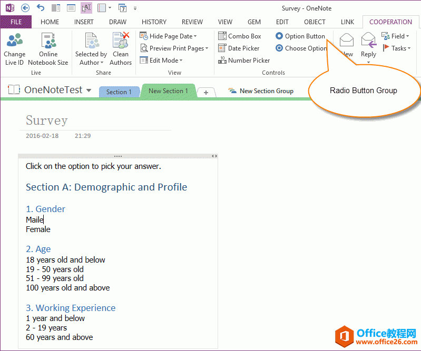Expand the OneNoteTest notebook dropdown
The width and height of the screenshot is (421, 351).
click(x=89, y=91)
